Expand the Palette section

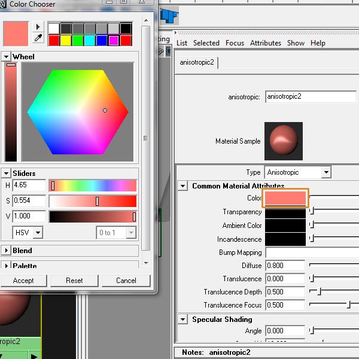pos(6,266)
